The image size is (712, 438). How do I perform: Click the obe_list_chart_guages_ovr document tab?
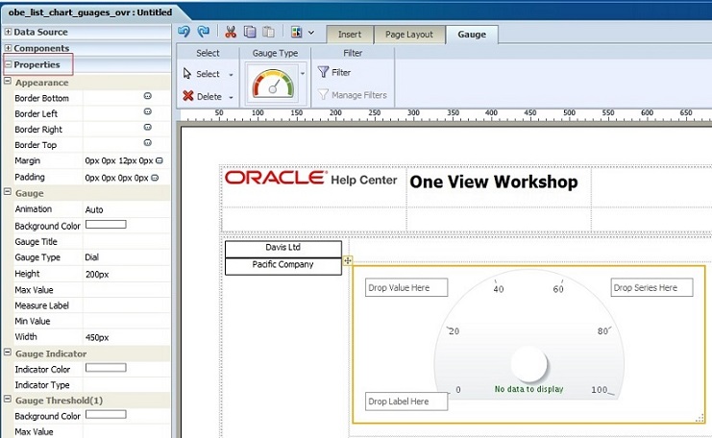(x=90, y=12)
